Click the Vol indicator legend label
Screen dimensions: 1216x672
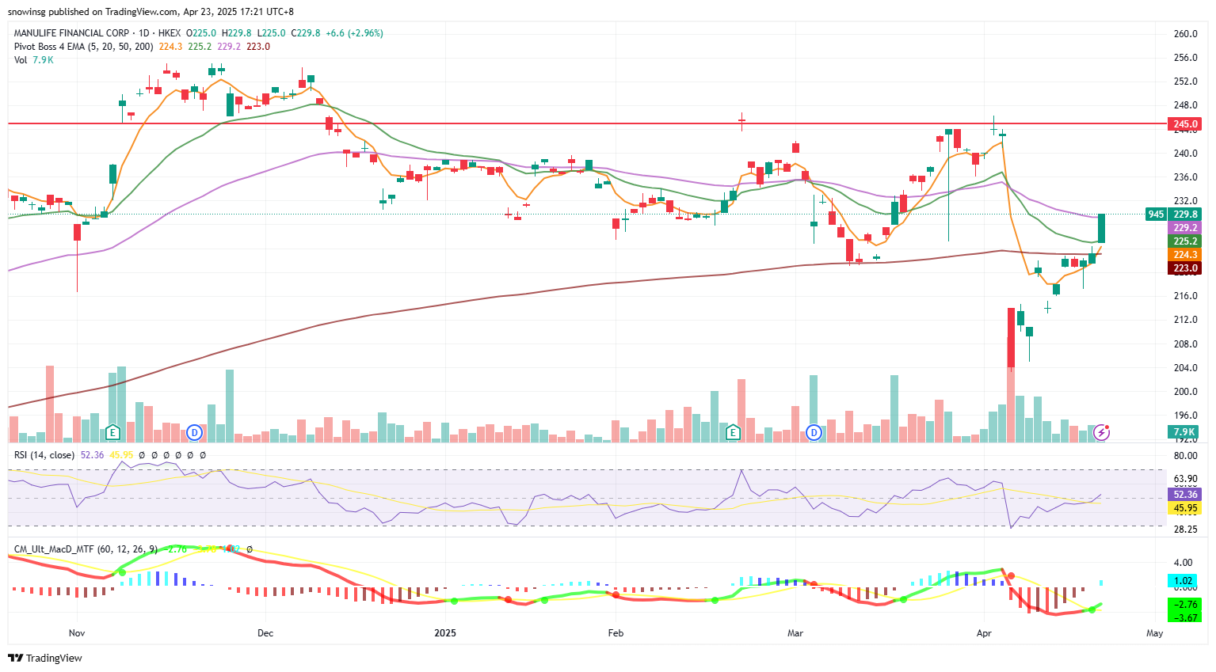(x=21, y=60)
